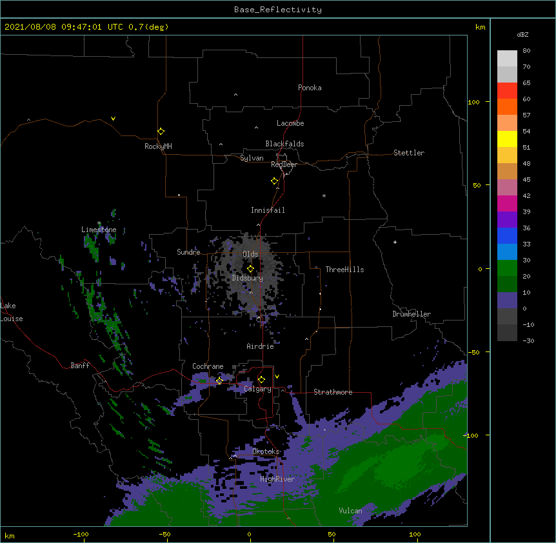Click the Calgary label
The width and height of the screenshot is (556, 543).
coord(258,389)
